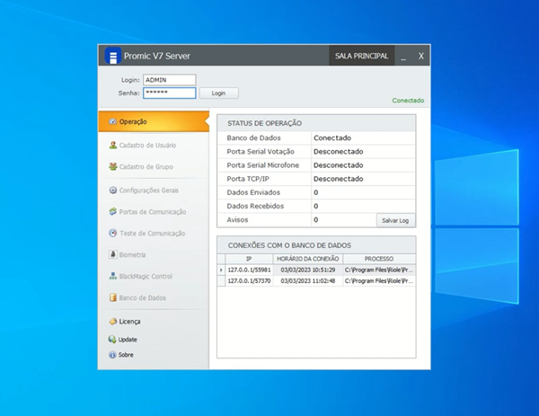Click the Avisos row label
Image resolution: width=539 pixels, height=416 pixels.
coord(237,220)
